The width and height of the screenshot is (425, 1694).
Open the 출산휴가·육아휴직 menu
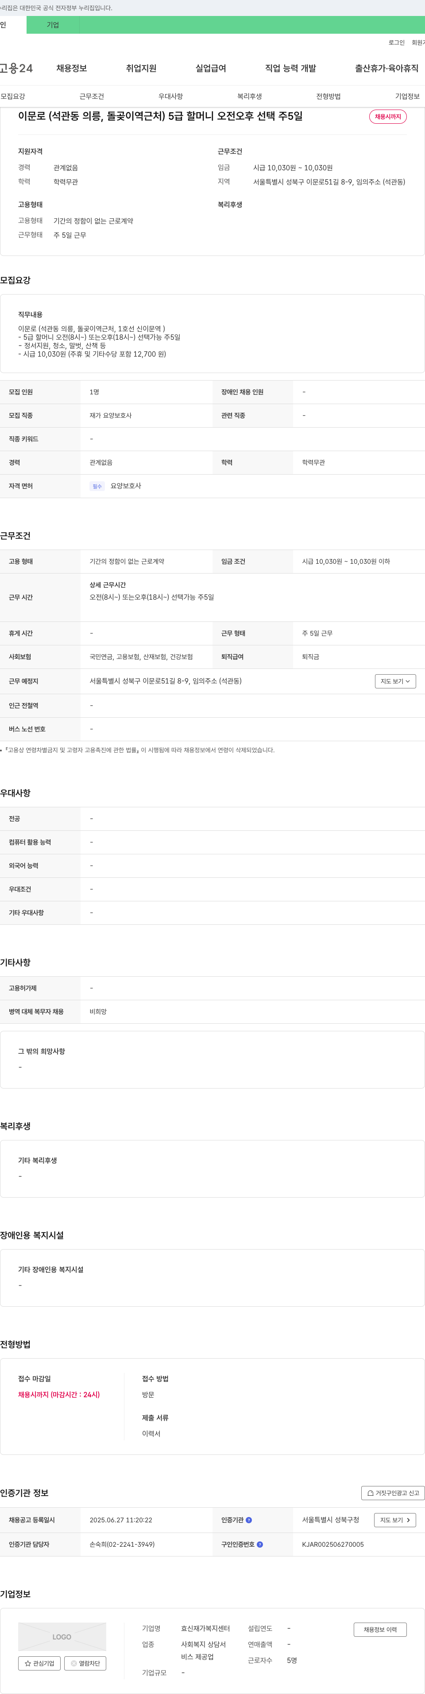pyautogui.click(x=387, y=68)
